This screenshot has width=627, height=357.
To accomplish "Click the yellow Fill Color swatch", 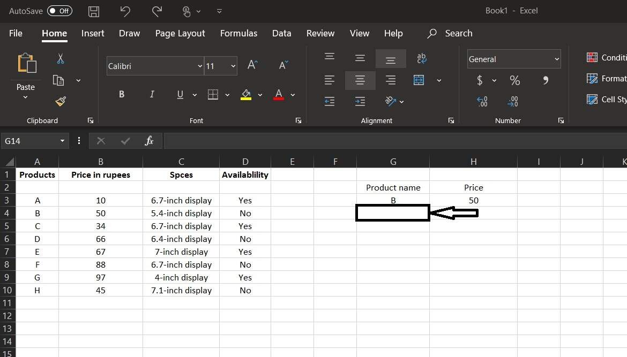I will pyautogui.click(x=246, y=95).
